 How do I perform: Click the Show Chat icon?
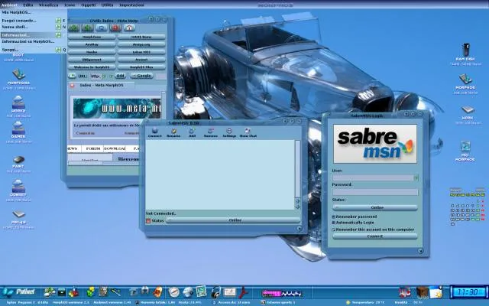pos(248,132)
